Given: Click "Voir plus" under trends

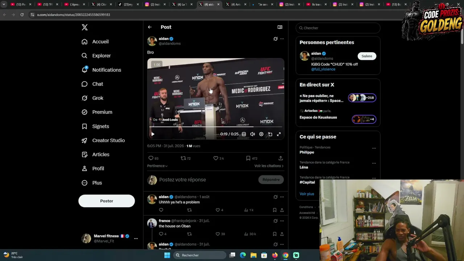Looking at the screenshot, I should tap(307, 194).
